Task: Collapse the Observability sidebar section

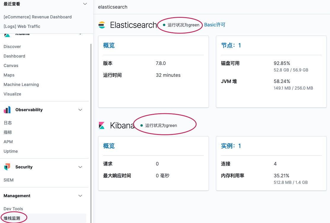Action: [x=80, y=110]
